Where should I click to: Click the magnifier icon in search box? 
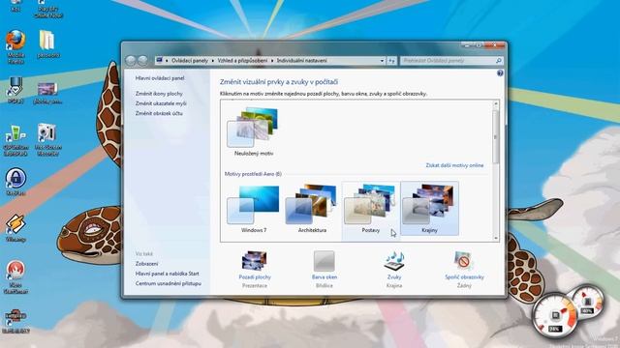(499, 61)
